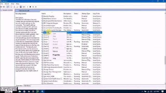Open the View menu
The height and width of the screenshot is (93, 166).
[12, 4]
